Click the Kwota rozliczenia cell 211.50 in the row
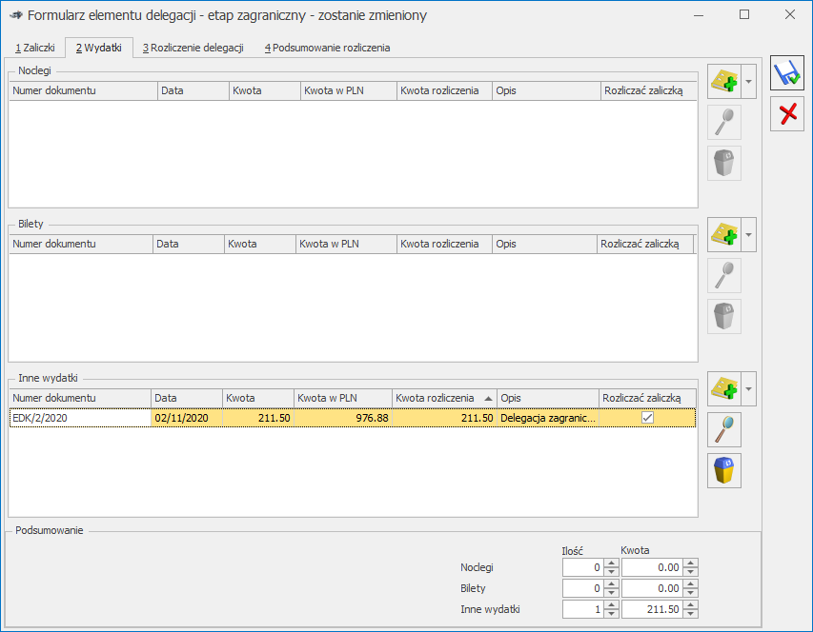813x632 pixels. [444, 418]
